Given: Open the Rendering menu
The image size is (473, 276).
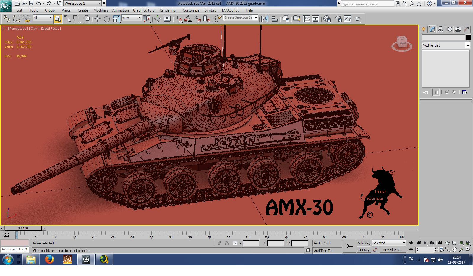Looking at the screenshot, I should [167, 10].
